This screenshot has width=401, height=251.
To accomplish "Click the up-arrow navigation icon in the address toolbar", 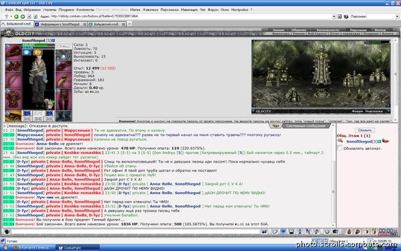I will coord(7,16).
